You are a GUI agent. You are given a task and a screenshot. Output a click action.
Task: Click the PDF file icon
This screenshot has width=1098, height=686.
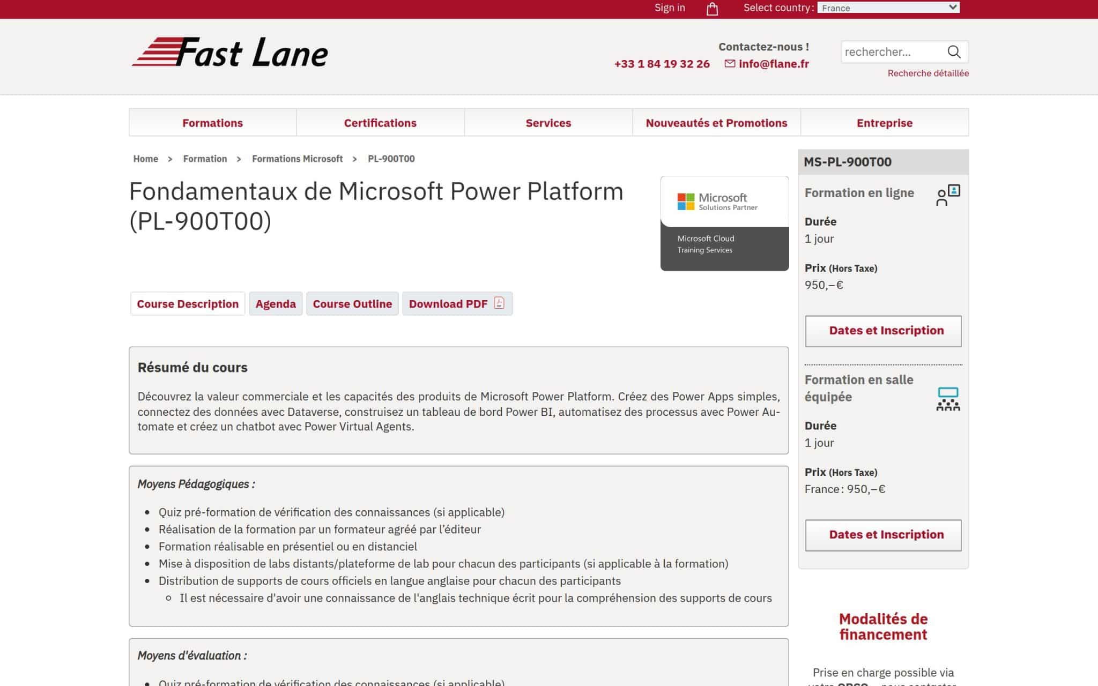point(499,303)
